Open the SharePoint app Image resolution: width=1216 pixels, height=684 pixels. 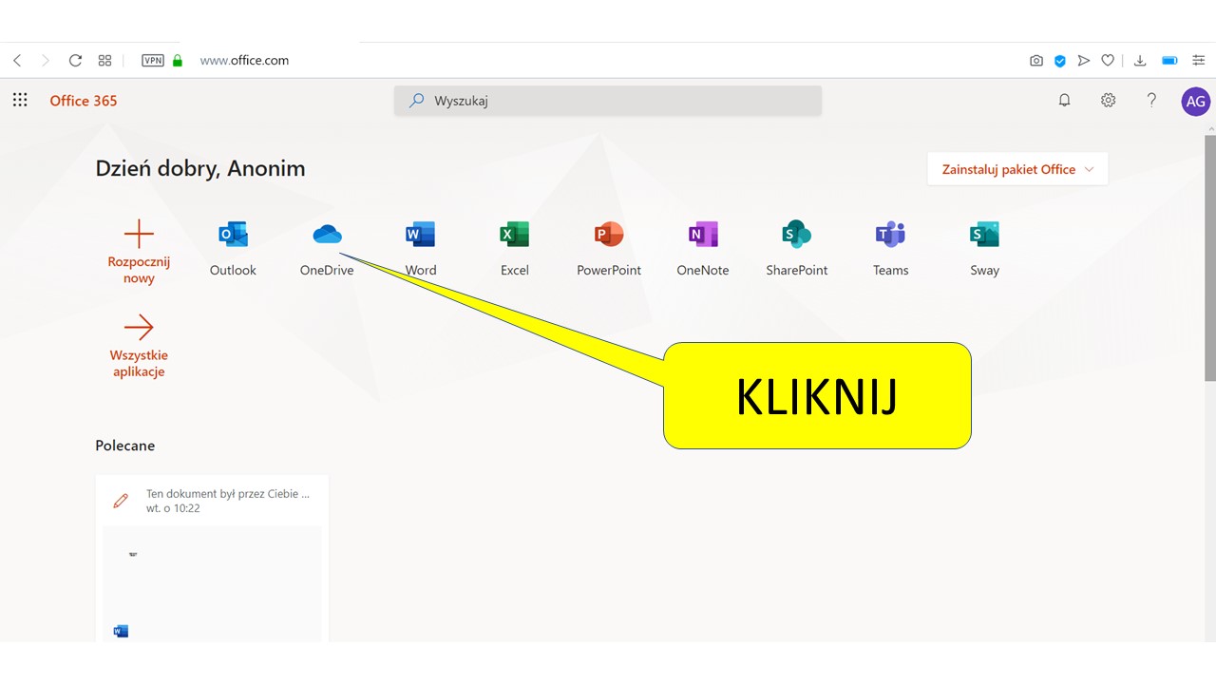[796, 249]
